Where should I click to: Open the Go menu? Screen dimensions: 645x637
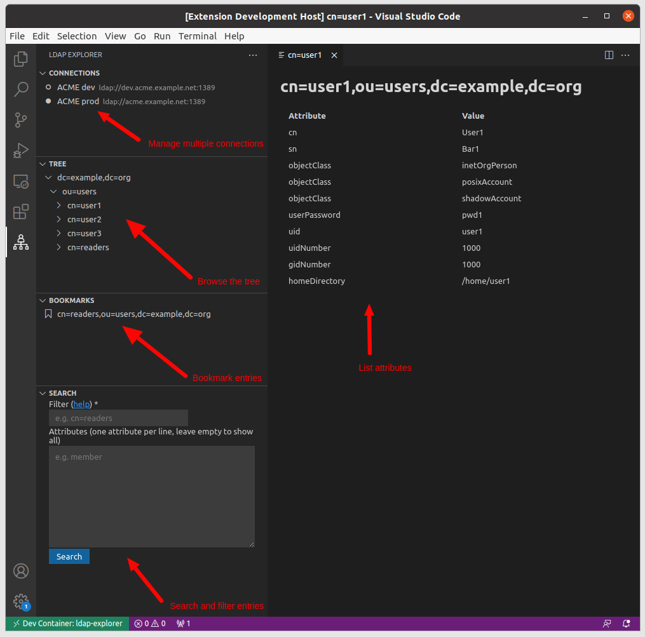(x=140, y=36)
